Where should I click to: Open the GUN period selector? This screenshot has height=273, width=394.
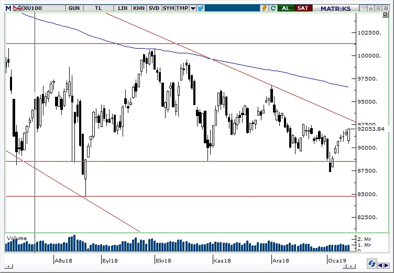(74, 8)
